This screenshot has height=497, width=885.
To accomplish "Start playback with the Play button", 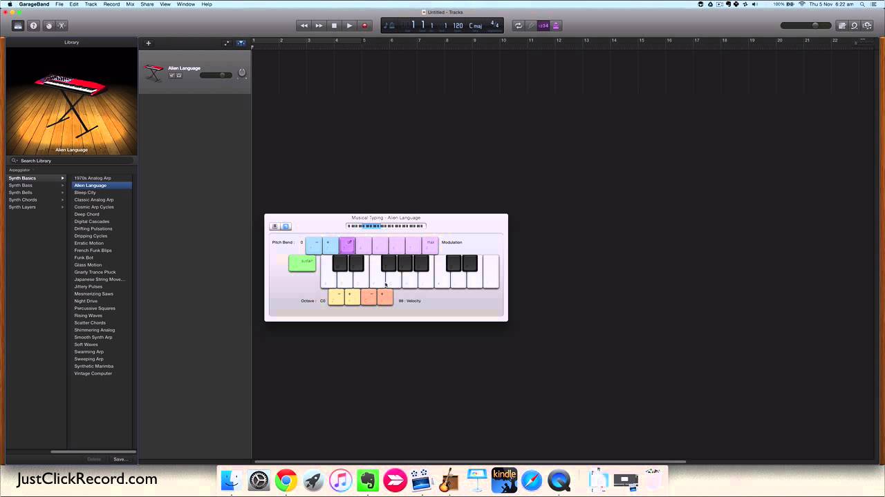I will (x=349, y=26).
